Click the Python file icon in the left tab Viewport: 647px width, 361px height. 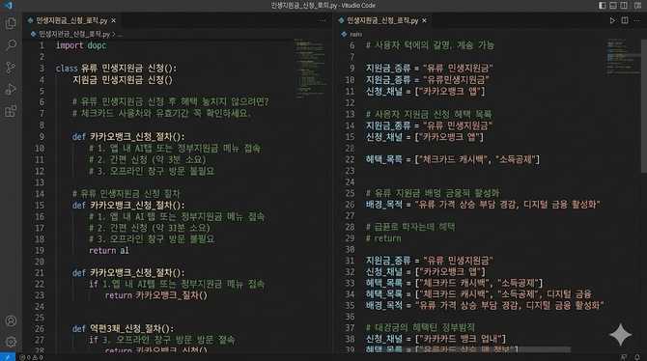tap(30, 20)
